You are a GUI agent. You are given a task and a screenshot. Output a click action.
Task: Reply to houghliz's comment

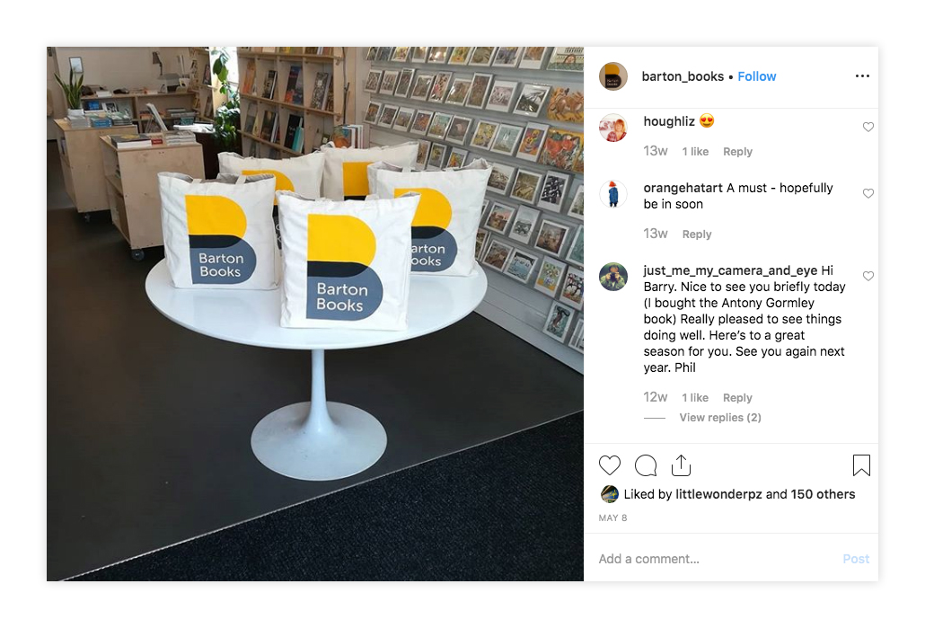point(737,152)
